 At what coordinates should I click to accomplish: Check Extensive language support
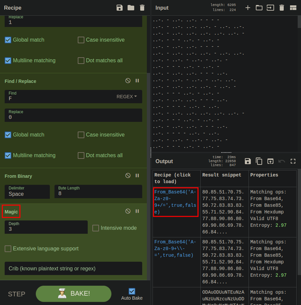point(8,249)
